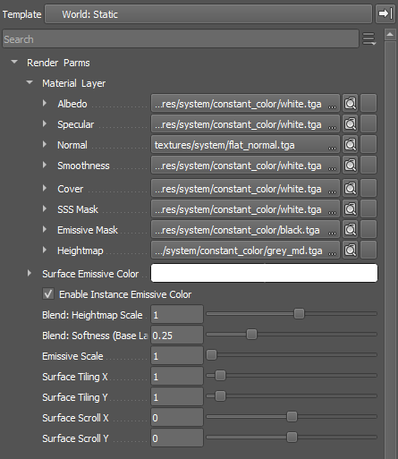Open texture browser for Heightmap row
Screen dimensions: 398x459
350,251
